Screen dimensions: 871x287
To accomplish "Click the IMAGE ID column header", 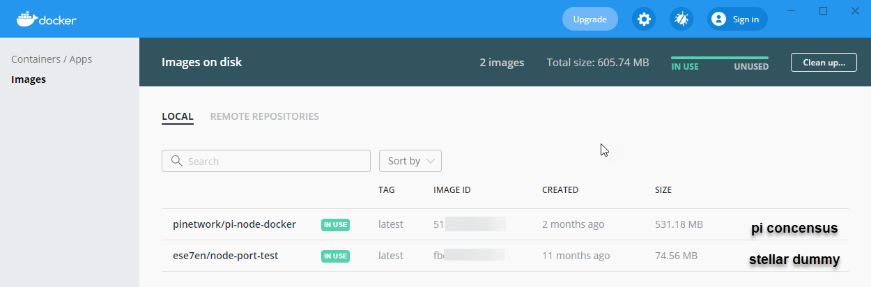I will tap(452, 189).
